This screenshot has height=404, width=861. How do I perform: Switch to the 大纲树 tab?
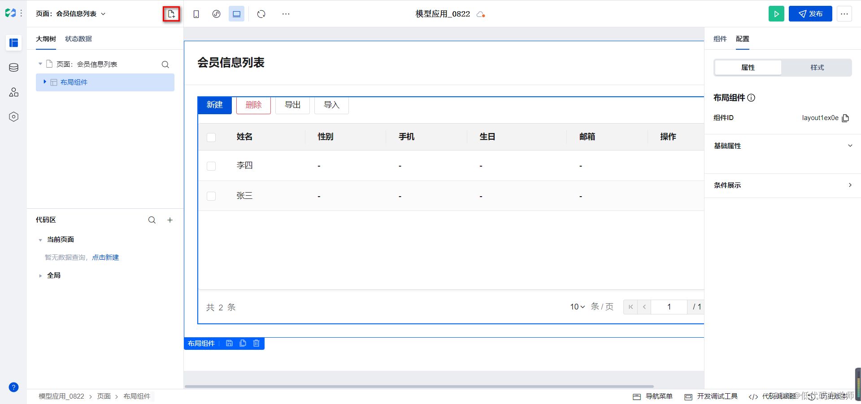tap(46, 39)
